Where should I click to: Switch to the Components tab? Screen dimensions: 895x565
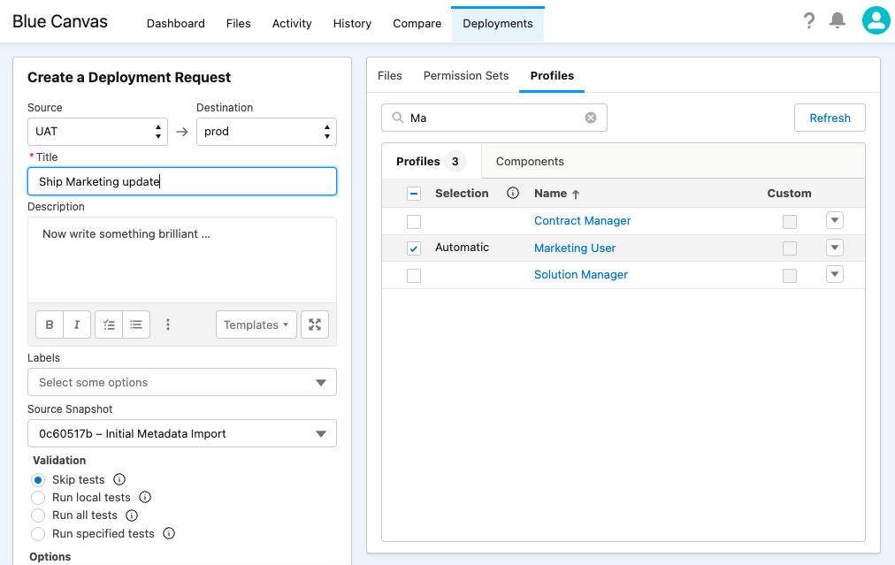(530, 162)
